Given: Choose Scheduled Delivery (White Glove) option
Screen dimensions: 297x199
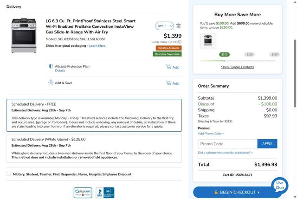Looking at the screenshot, I should pos(94,148).
